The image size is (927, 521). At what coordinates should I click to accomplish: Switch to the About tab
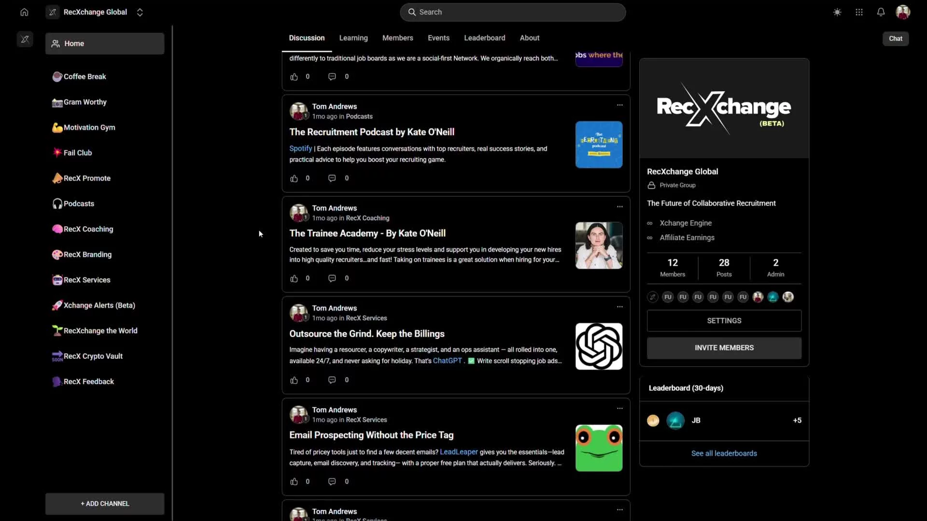click(530, 38)
